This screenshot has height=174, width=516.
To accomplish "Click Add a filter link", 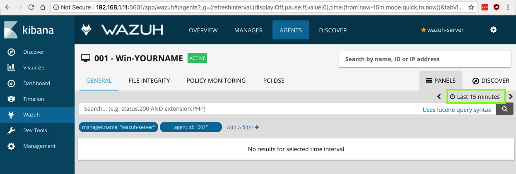I will pos(243,127).
